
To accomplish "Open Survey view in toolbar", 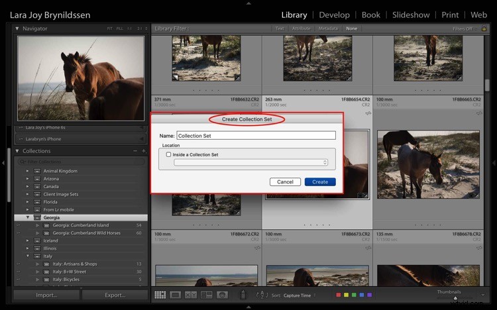I will (206, 295).
